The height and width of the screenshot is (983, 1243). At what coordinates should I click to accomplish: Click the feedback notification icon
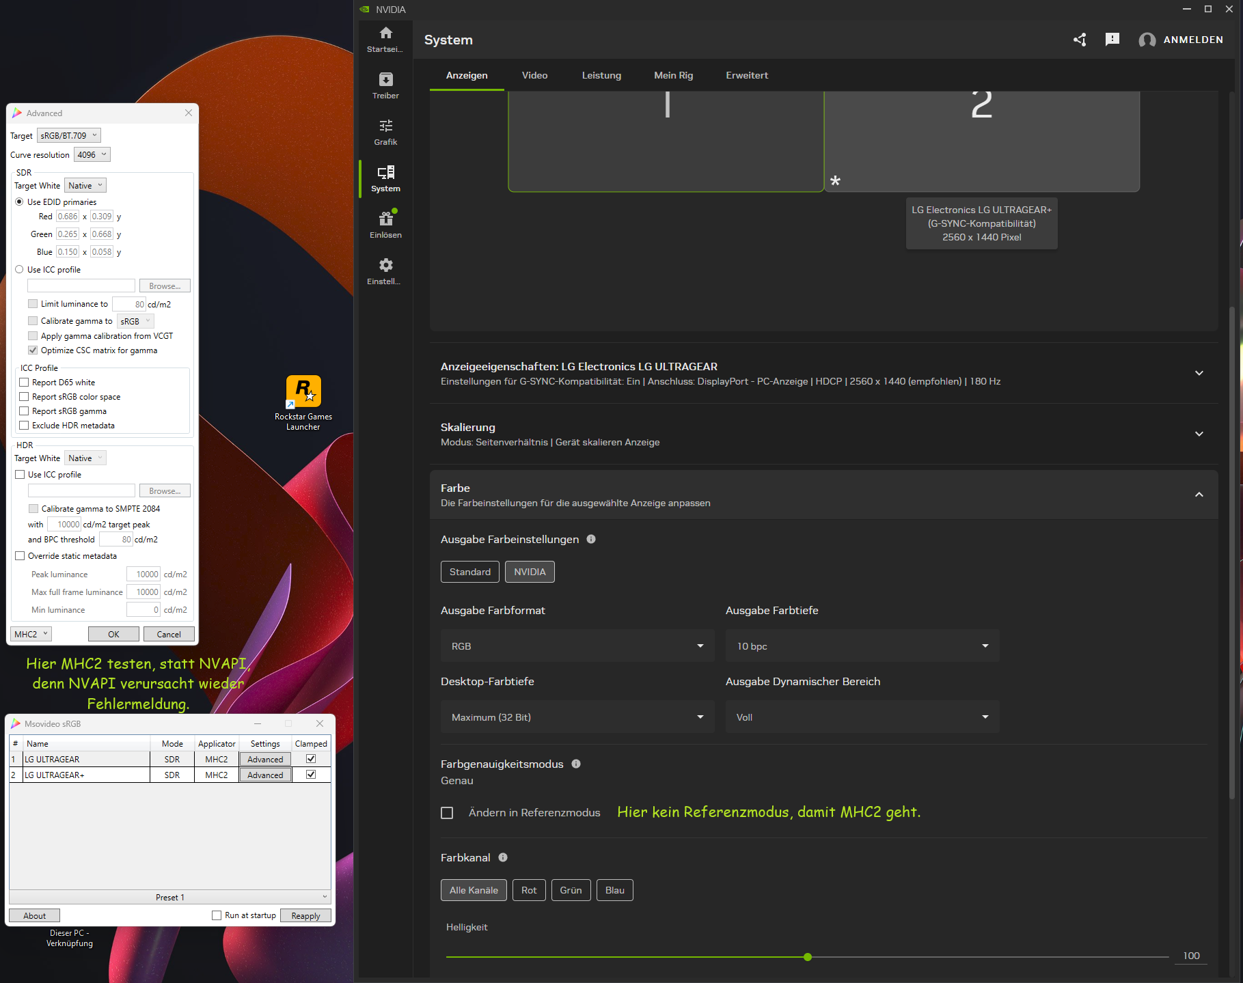[x=1112, y=40]
